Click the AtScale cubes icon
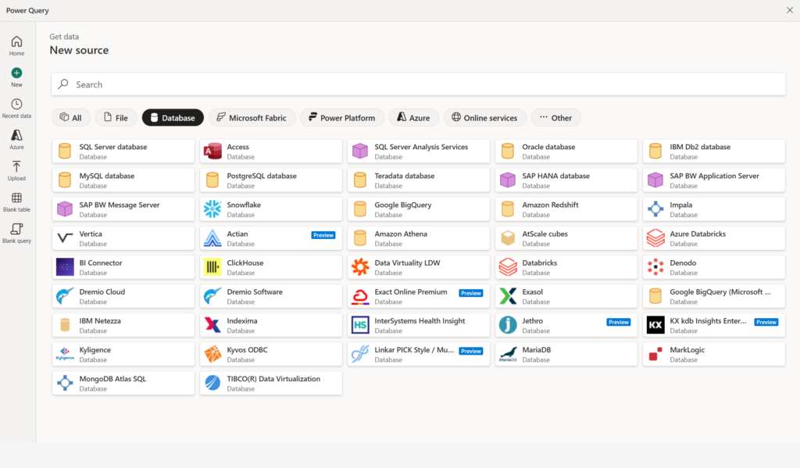The height and width of the screenshot is (468, 800). coord(508,238)
